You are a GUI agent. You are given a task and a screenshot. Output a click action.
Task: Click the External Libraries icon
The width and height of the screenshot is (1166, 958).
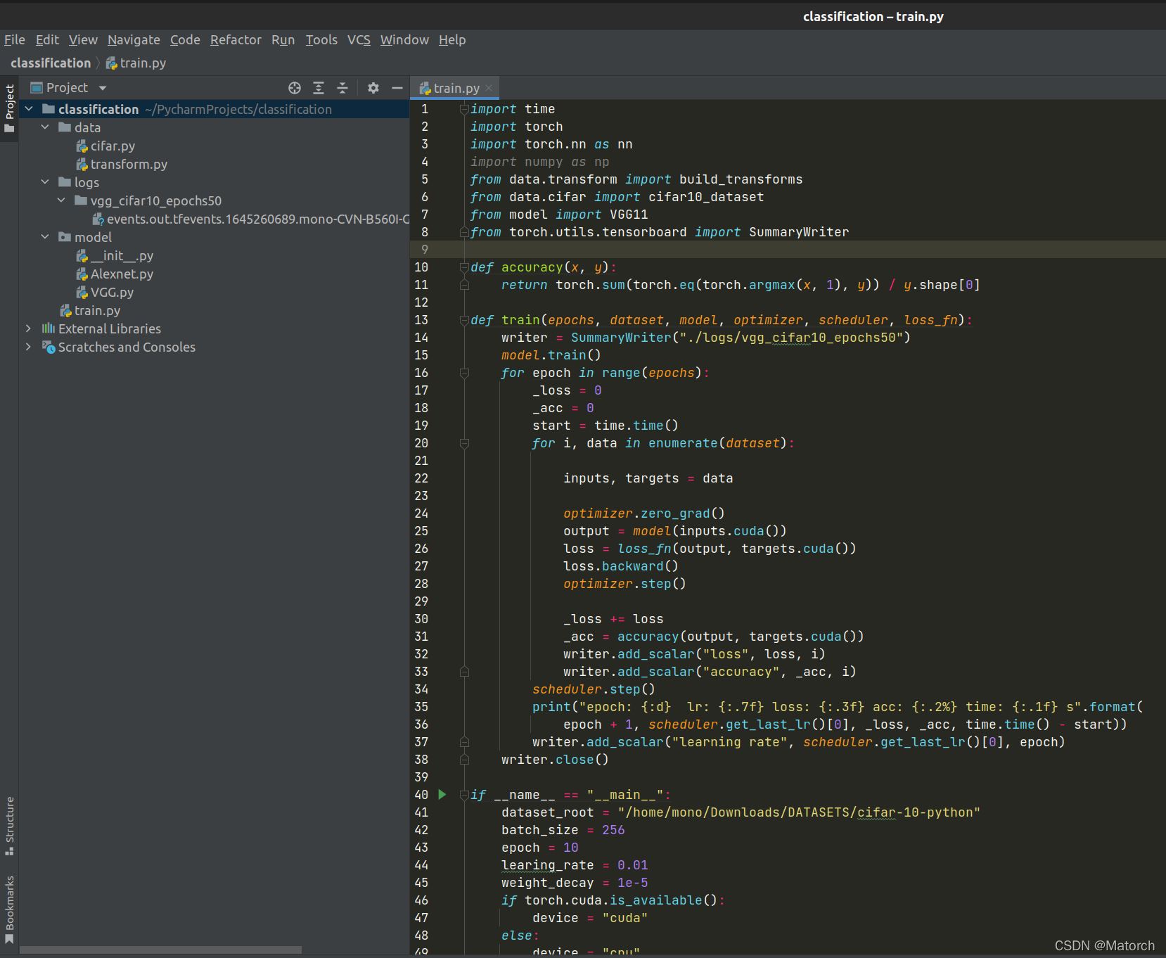tap(49, 328)
